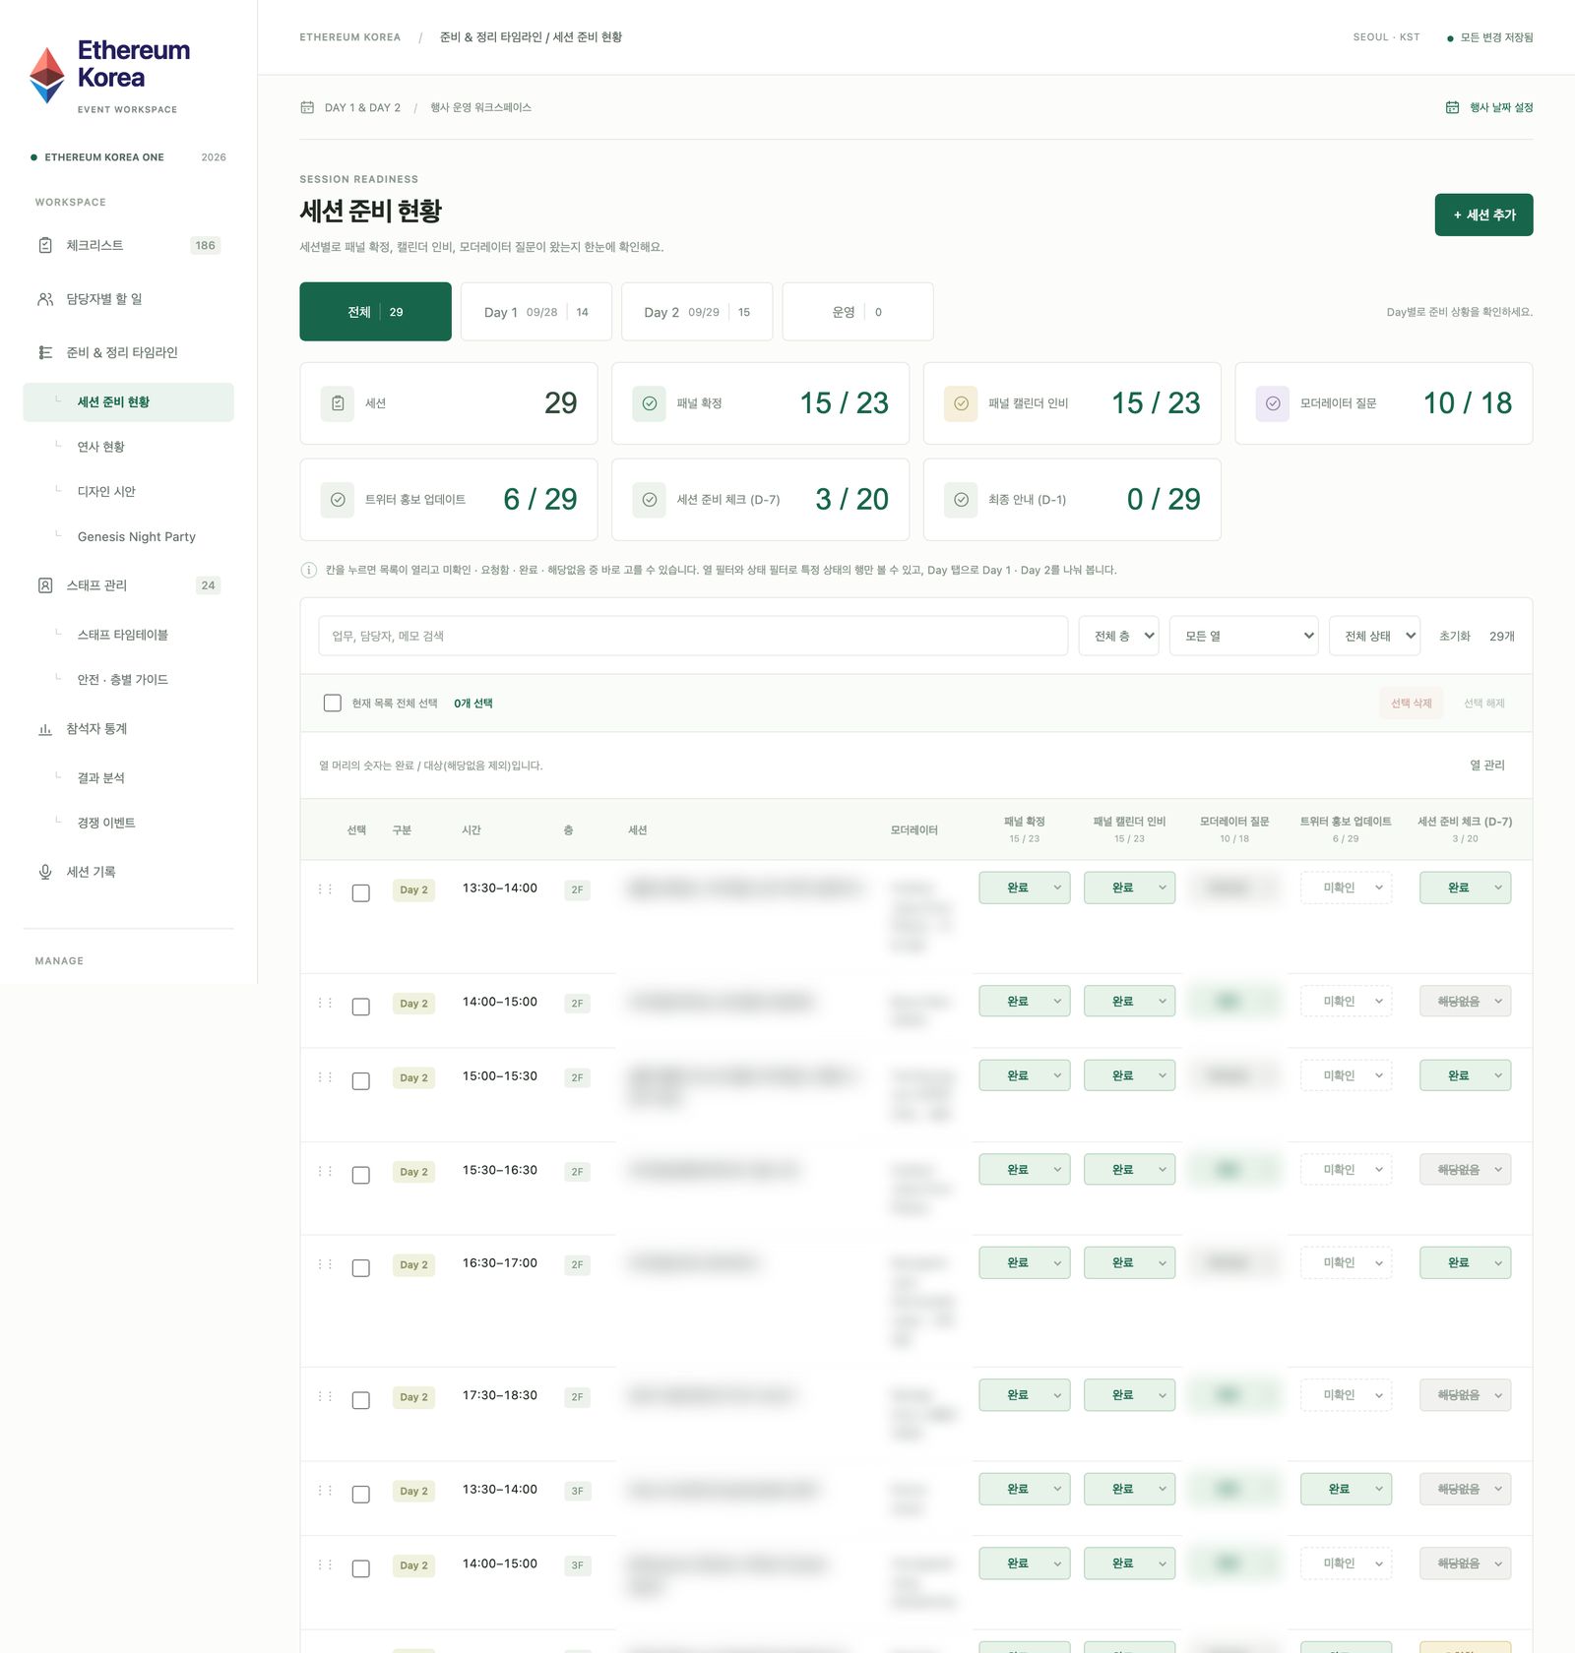Click the Ethereum Korea diamond logo
The height and width of the screenshot is (1653, 1575).
[47, 76]
